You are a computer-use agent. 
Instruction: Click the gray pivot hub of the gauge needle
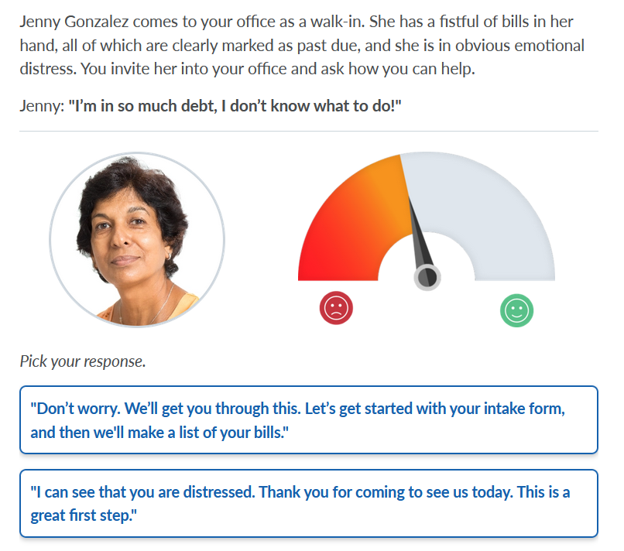[x=427, y=277]
